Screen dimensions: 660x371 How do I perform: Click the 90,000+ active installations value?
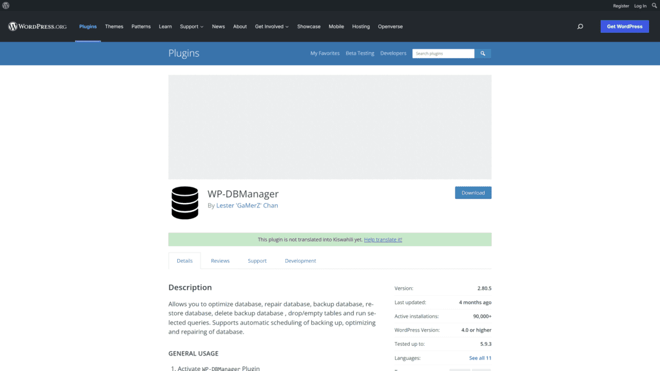point(482,316)
